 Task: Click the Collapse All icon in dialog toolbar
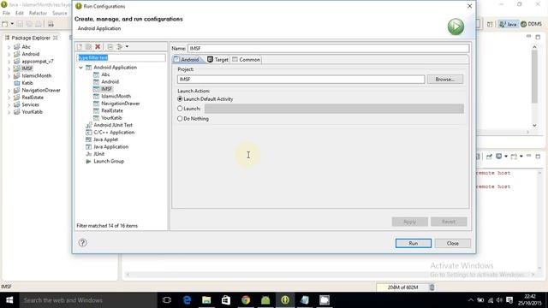[110, 46]
